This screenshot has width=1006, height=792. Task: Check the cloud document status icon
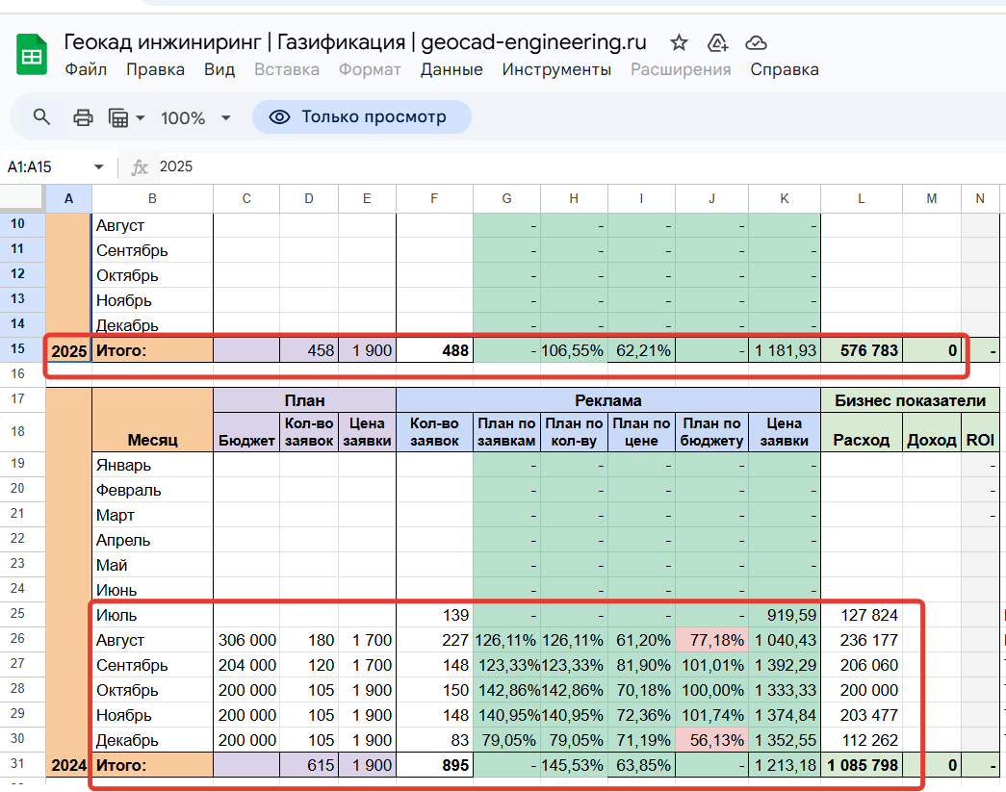pos(757,42)
